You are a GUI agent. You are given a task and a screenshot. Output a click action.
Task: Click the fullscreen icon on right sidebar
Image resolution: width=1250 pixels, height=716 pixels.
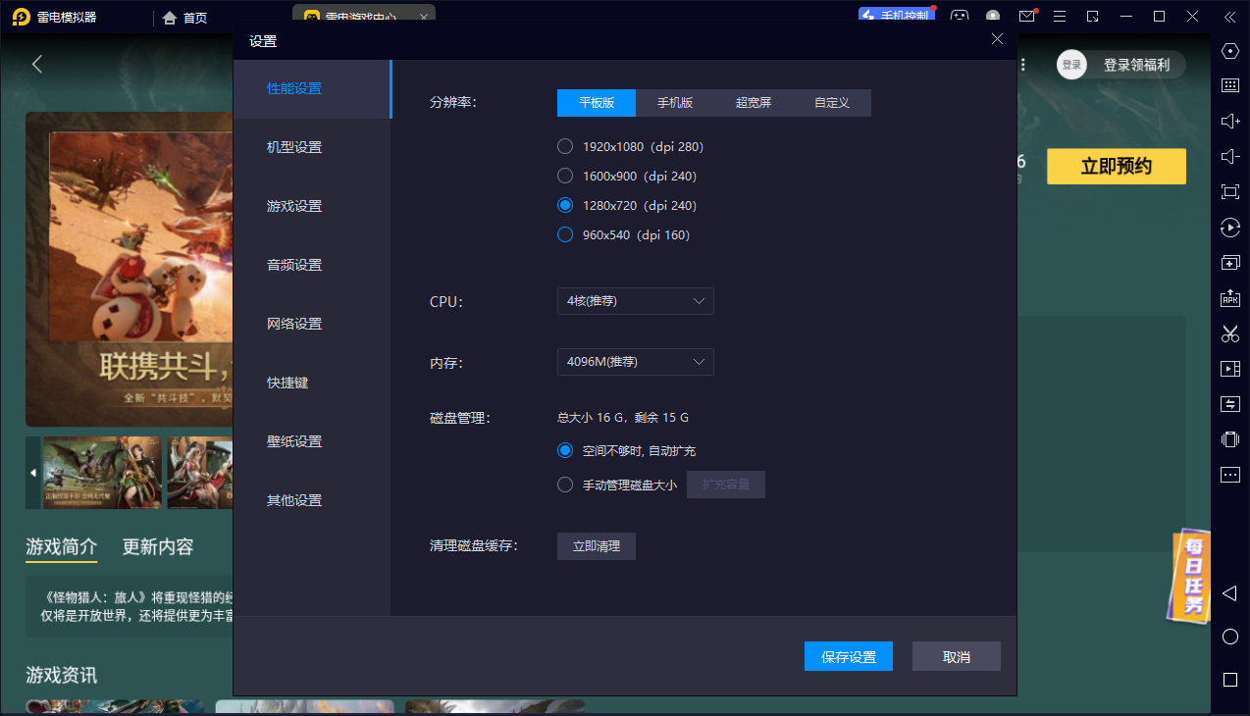[x=1230, y=191]
